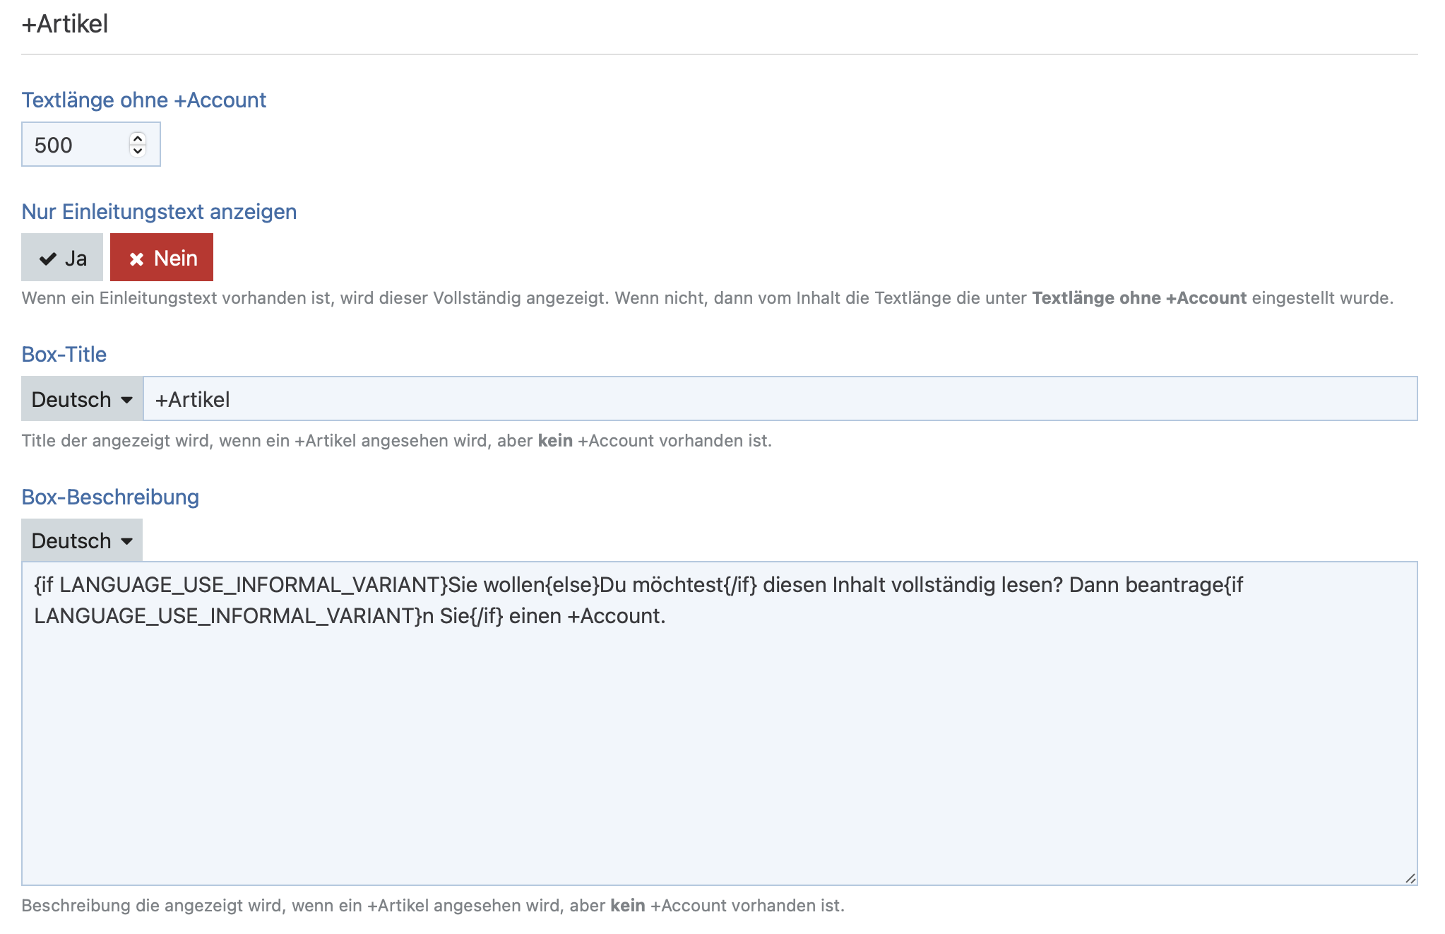Click inside the Box-Beschreibung textarea
Viewport: 1445px width, 934px height.
719,742
